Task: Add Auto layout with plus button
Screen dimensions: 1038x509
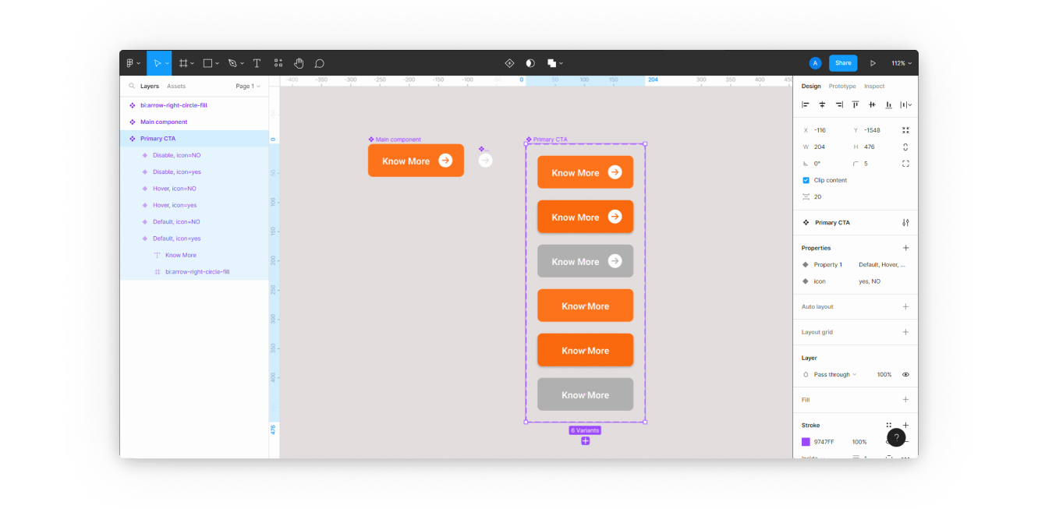Action: [x=905, y=306]
